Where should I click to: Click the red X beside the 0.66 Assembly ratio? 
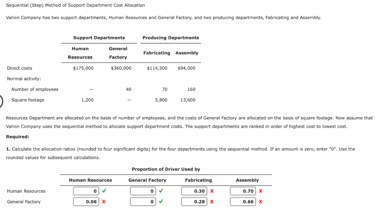[261, 202]
